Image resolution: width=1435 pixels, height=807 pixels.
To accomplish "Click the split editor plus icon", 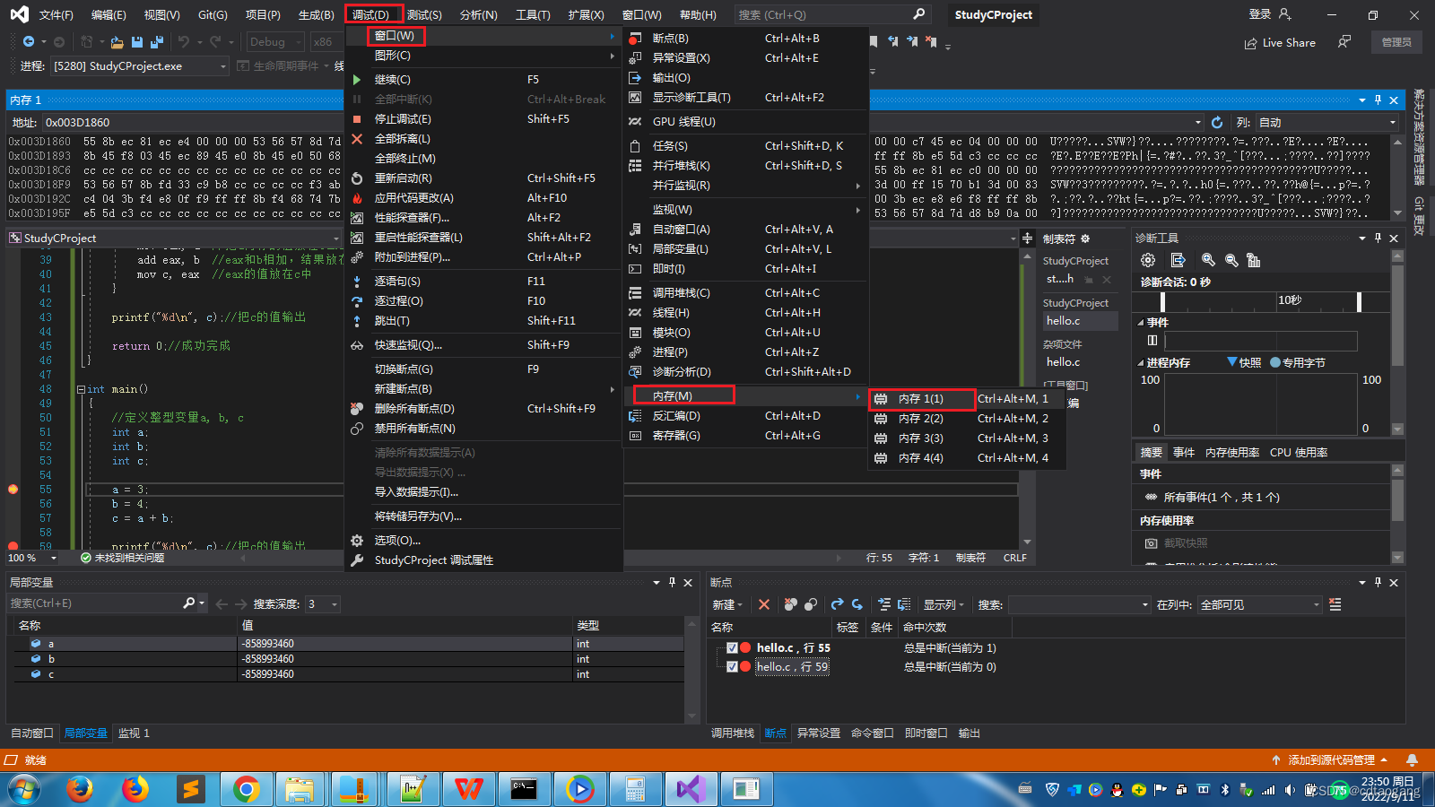I will coord(1027,238).
